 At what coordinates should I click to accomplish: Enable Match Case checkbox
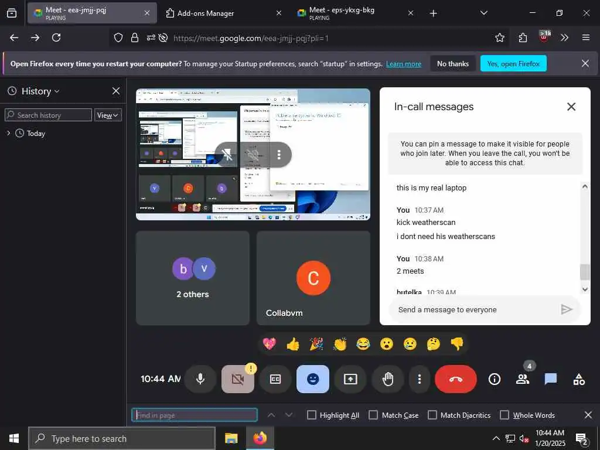click(x=373, y=415)
